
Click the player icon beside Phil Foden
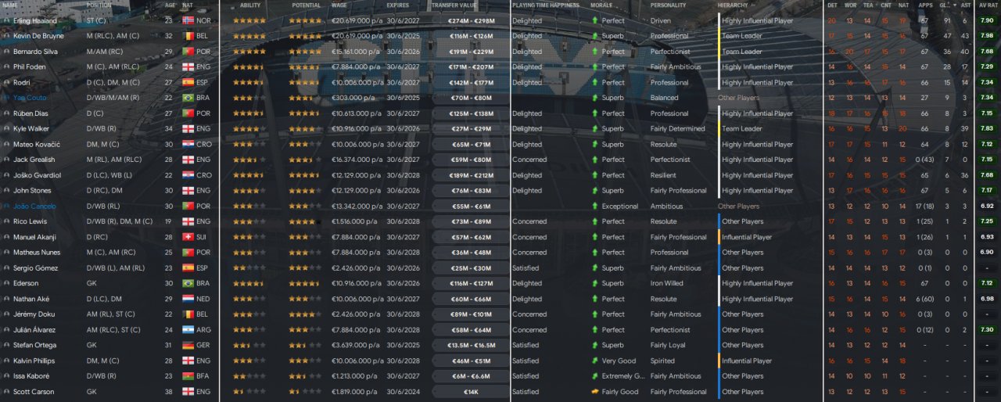tap(6, 67)
